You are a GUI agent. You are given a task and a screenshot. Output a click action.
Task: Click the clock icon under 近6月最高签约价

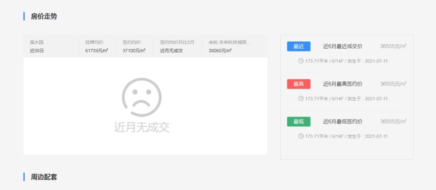pos(301,99)
